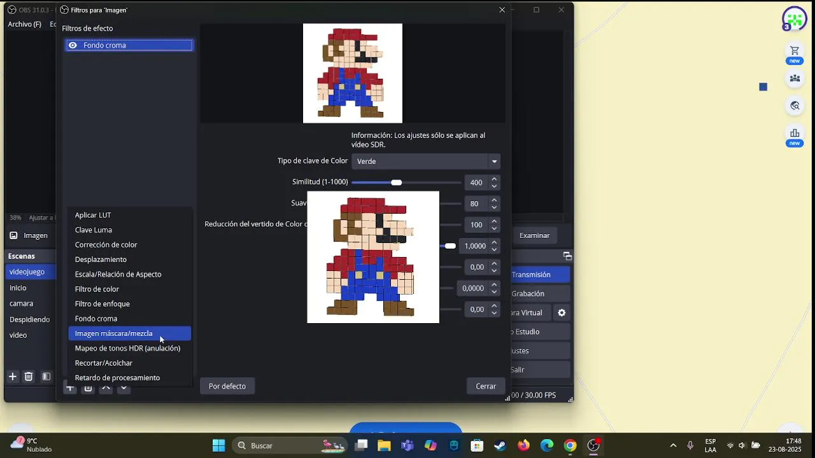Remove filter with trash icon in filters dialog
The width and height of the screenshot is (815, 458).
(x=89, y=388)
